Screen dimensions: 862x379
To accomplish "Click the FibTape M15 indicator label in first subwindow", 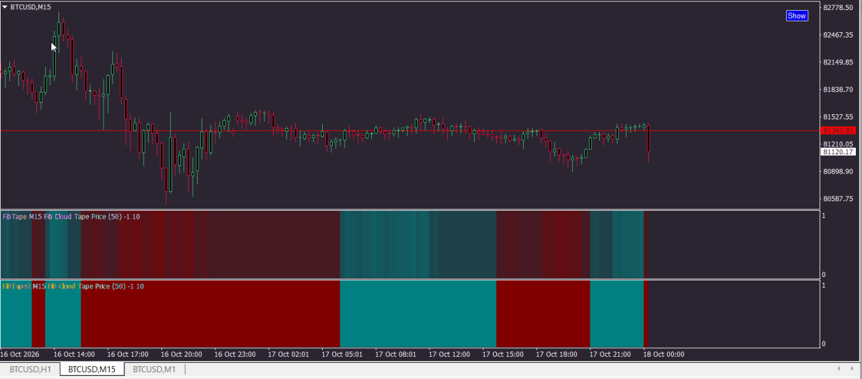I will click(71, 217).
